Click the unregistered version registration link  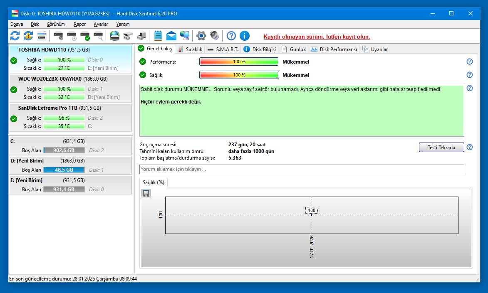point(317,37)
